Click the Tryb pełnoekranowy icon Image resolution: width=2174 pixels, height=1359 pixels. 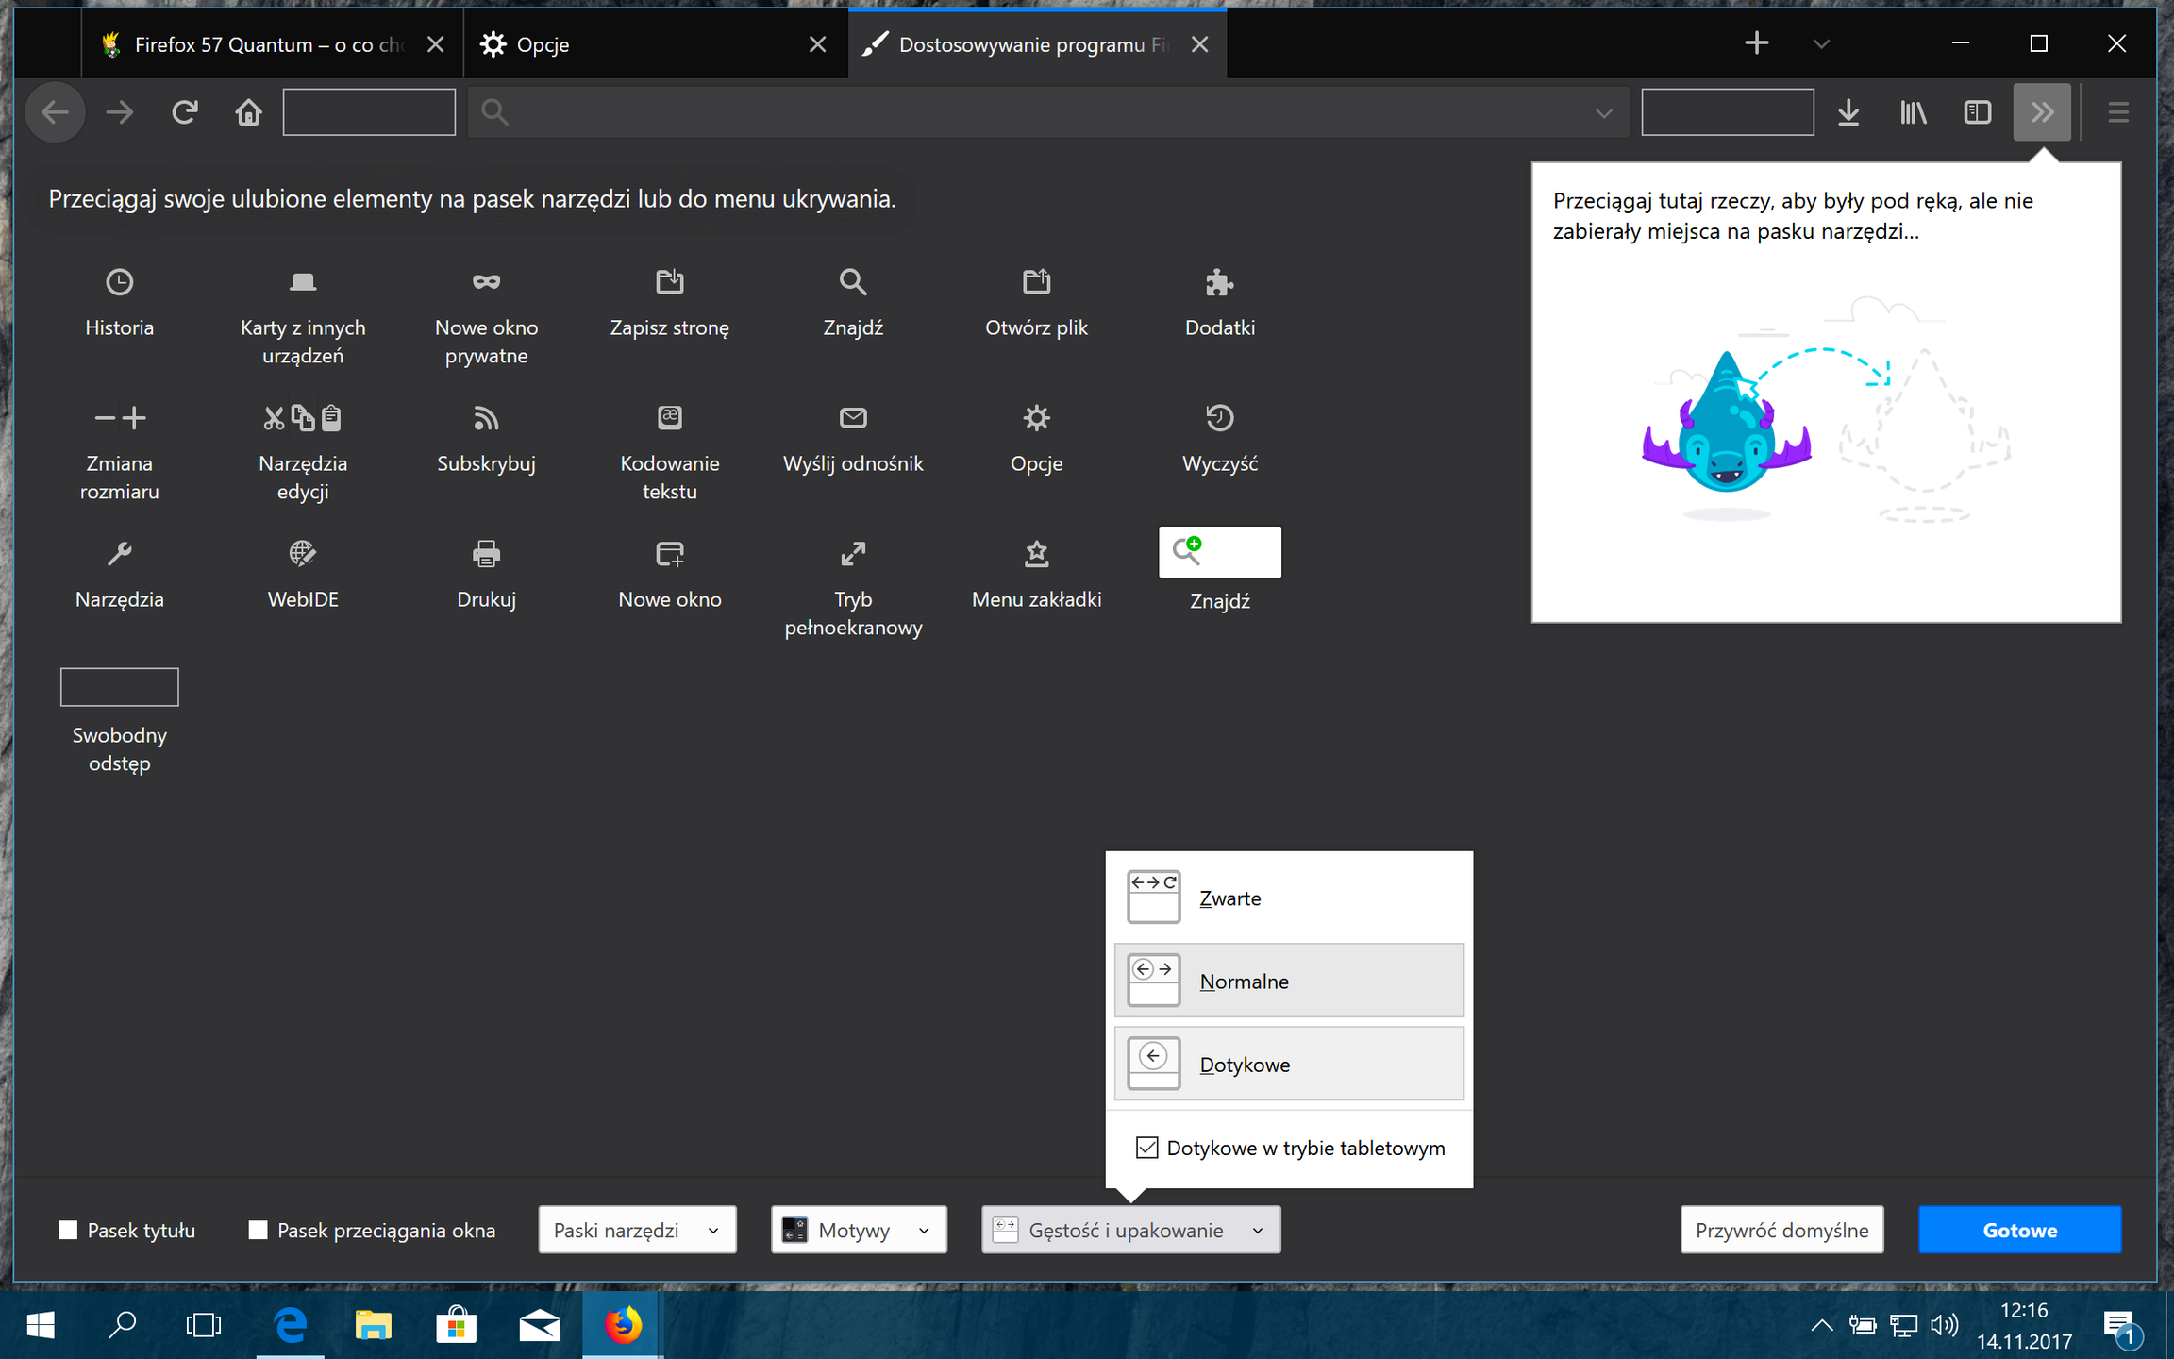pos(852,553)
